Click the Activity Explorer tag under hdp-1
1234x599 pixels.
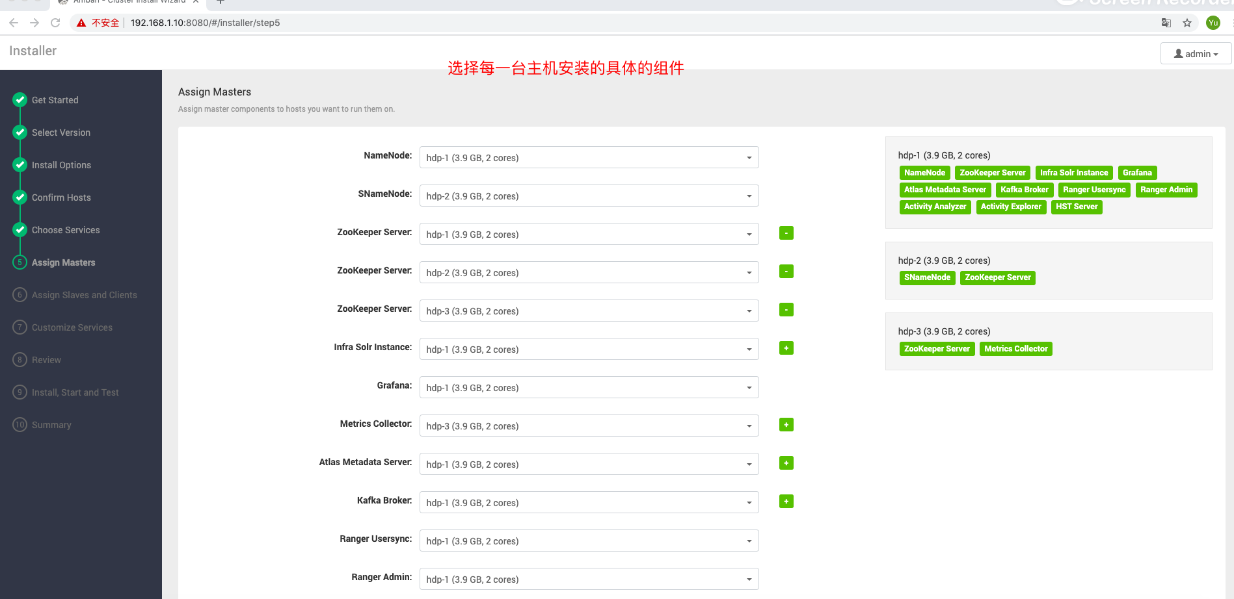1011,207
